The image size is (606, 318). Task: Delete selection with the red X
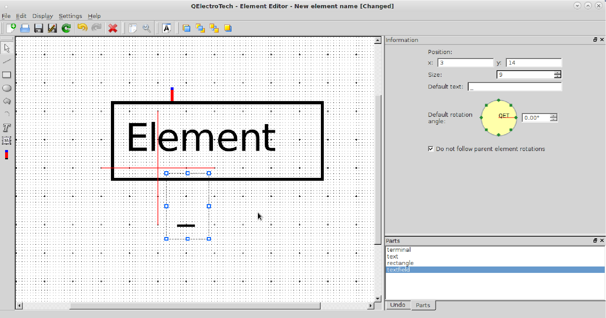point(113,28)
